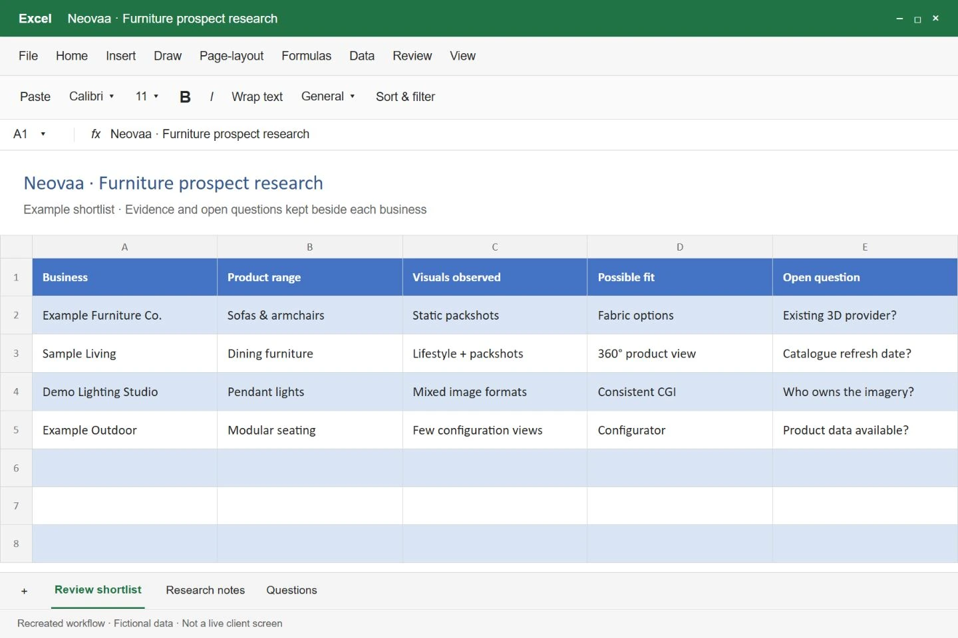The image size is (958, 638).
Task: Select column C header
Action: (495, 247)
